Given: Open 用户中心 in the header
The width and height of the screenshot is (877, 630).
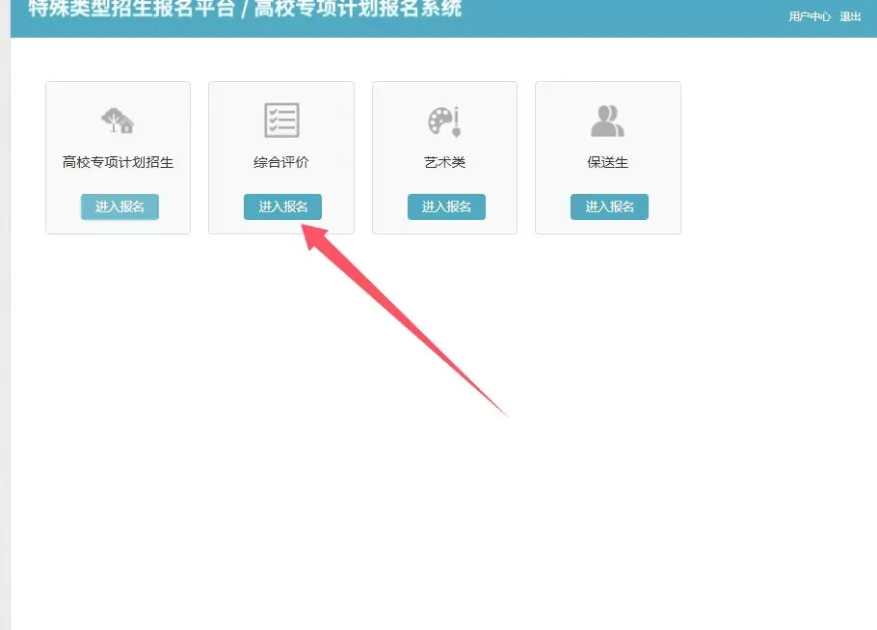Looking at the screenshot, I should click(810, 16).
